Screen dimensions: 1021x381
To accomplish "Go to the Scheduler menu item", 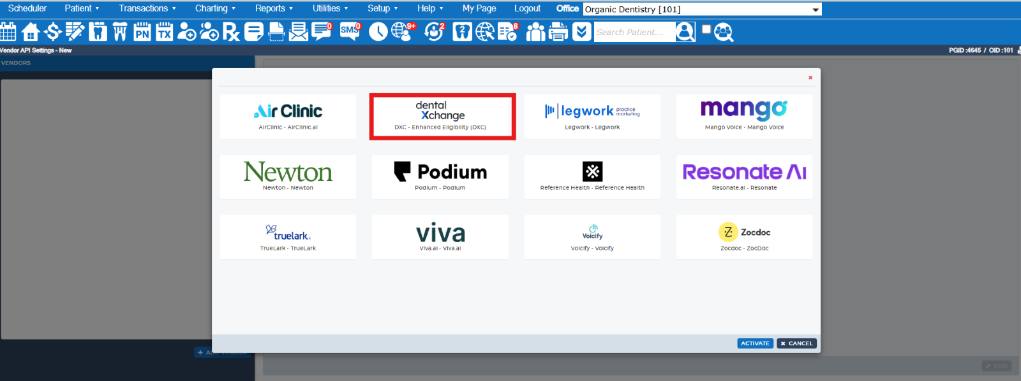I will 27,8.
